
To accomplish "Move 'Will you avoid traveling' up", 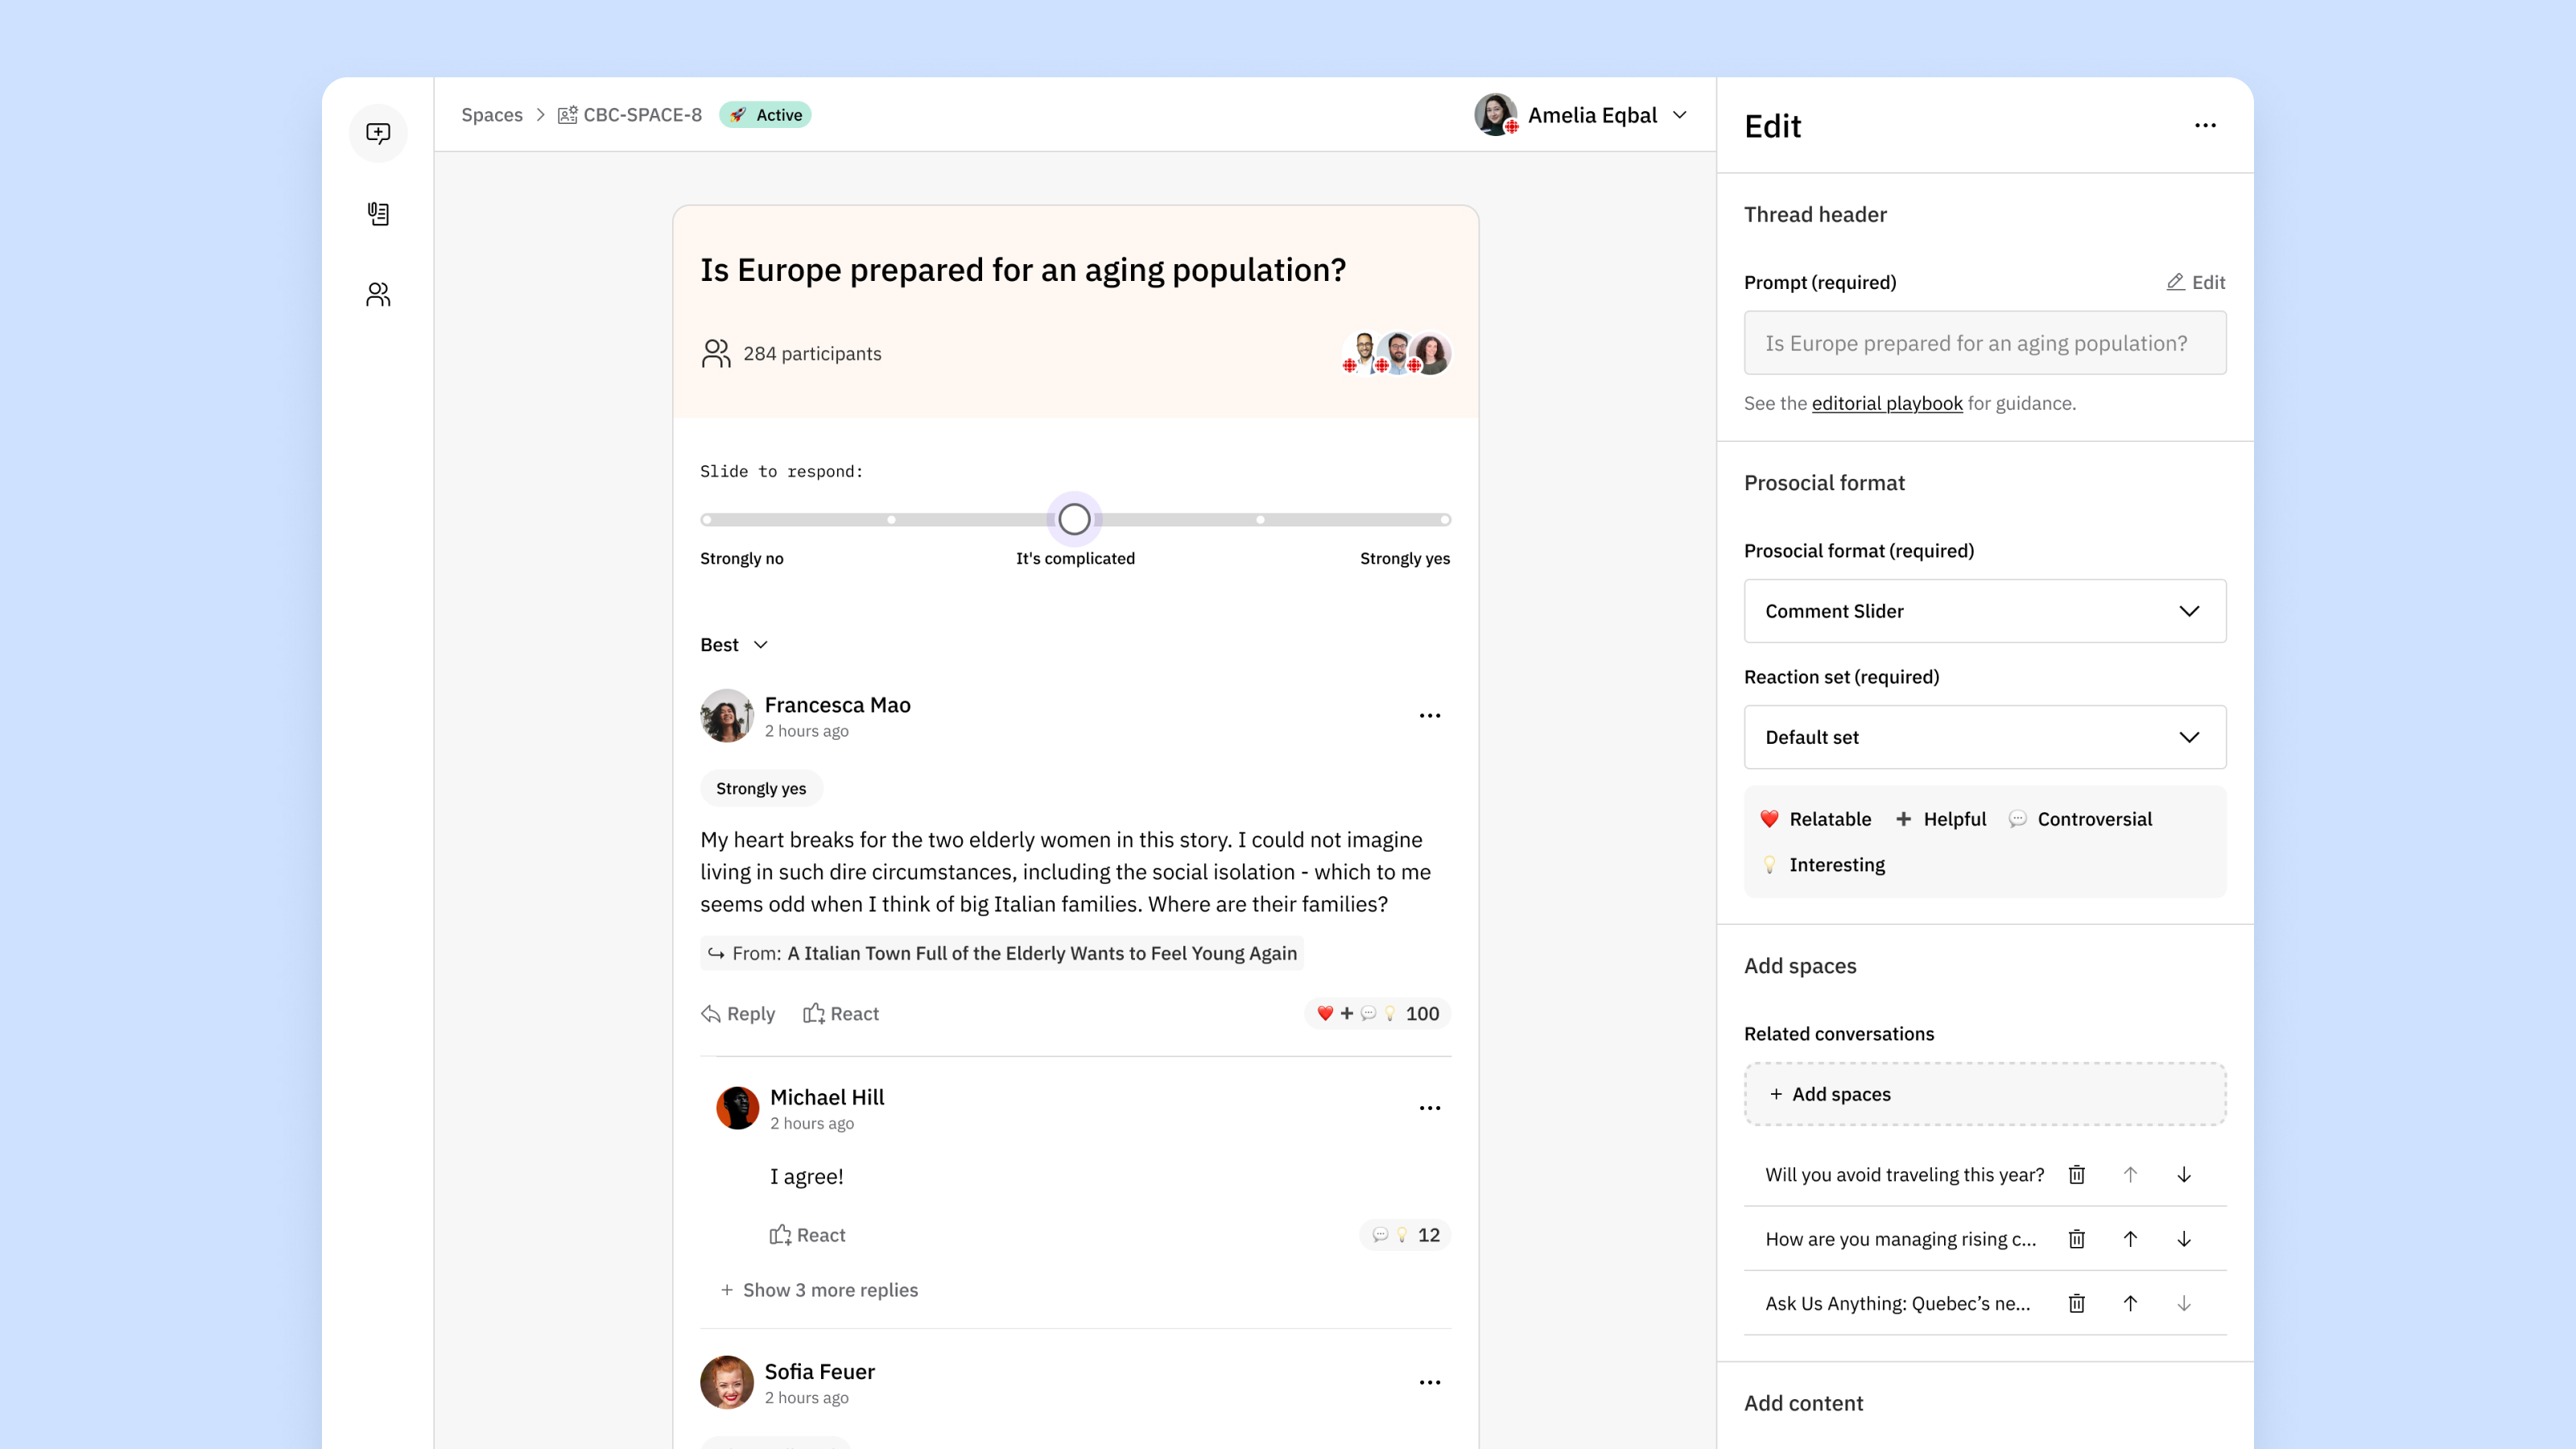I will coord(2130,1175).
